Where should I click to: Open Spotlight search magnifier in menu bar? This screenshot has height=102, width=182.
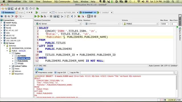coord(173,1)
